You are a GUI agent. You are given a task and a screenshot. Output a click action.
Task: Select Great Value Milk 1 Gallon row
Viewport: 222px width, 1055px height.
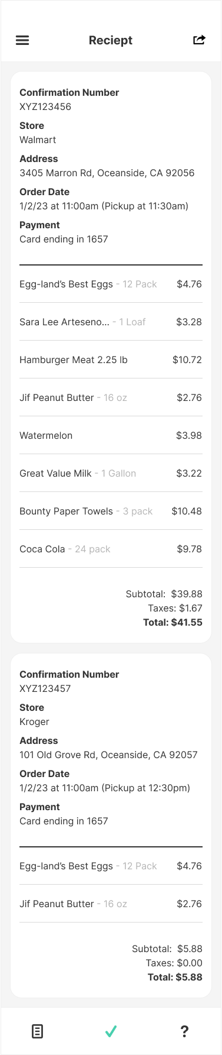[111, 473]
